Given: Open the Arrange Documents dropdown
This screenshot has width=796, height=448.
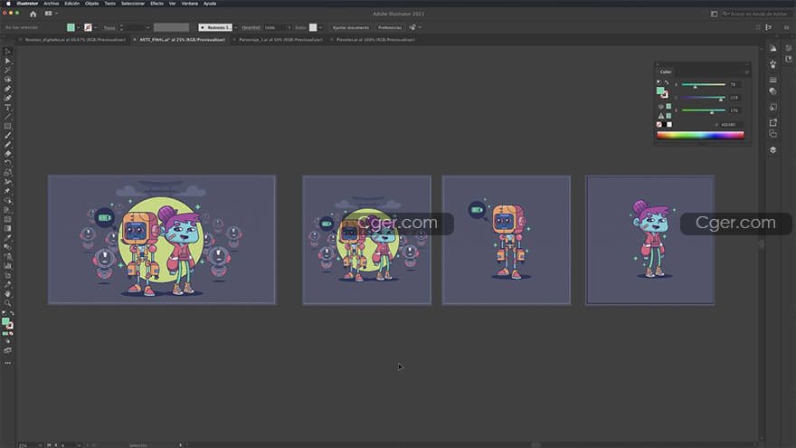Looking at the screenshot, I should coord(52,14).
